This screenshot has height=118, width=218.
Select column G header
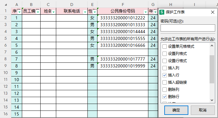point(153,5)
